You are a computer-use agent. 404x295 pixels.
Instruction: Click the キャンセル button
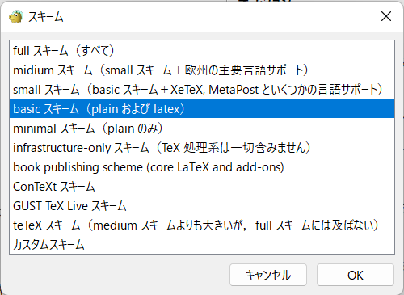268,275
